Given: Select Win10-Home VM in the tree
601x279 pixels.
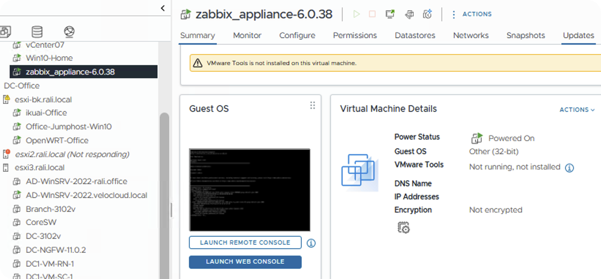Looking at the screenshot, I should (49, 58).
